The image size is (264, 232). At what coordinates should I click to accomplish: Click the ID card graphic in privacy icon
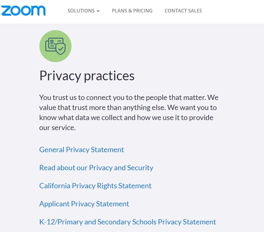[x=53, y=44]
